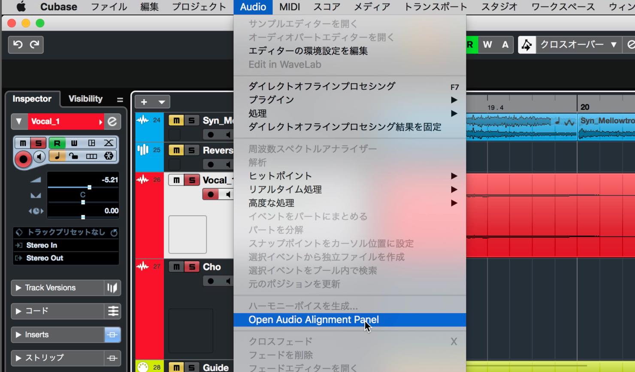635x372 pixels.
Task: Open ヒットポイント submenu
Action: 350,176
